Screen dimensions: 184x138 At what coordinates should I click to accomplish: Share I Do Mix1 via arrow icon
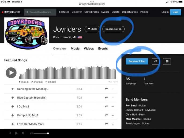coord(106,106)
